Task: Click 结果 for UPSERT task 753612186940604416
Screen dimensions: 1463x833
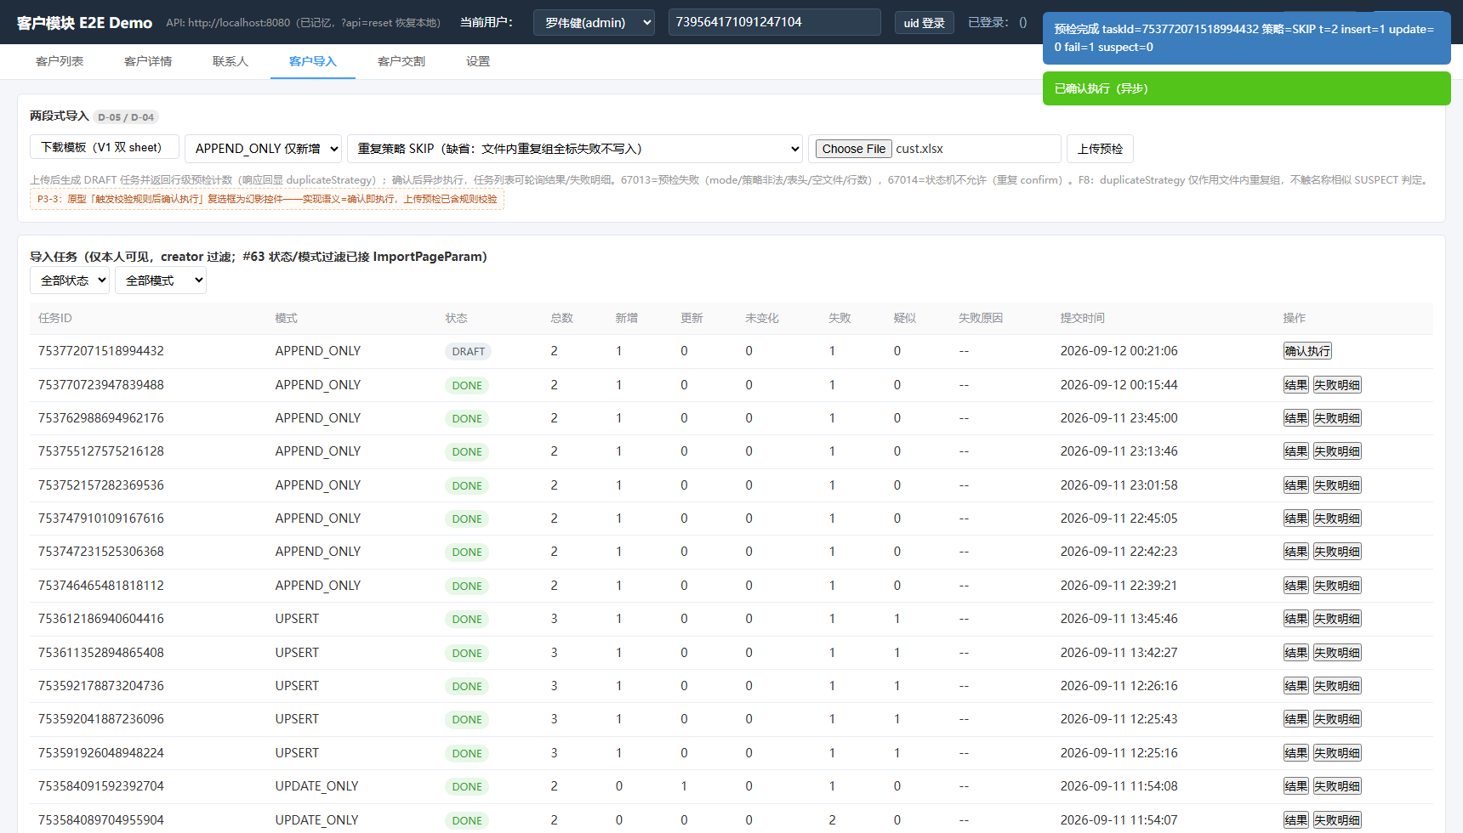Action: (1296, 619)
